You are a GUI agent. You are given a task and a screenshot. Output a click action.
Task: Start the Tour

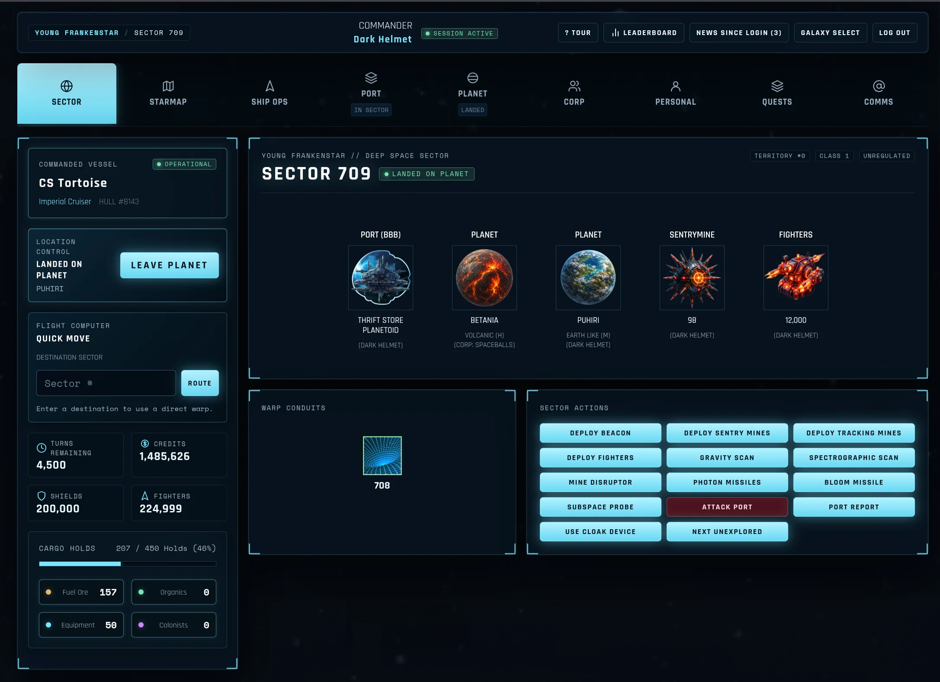click(x=578, y=33)
